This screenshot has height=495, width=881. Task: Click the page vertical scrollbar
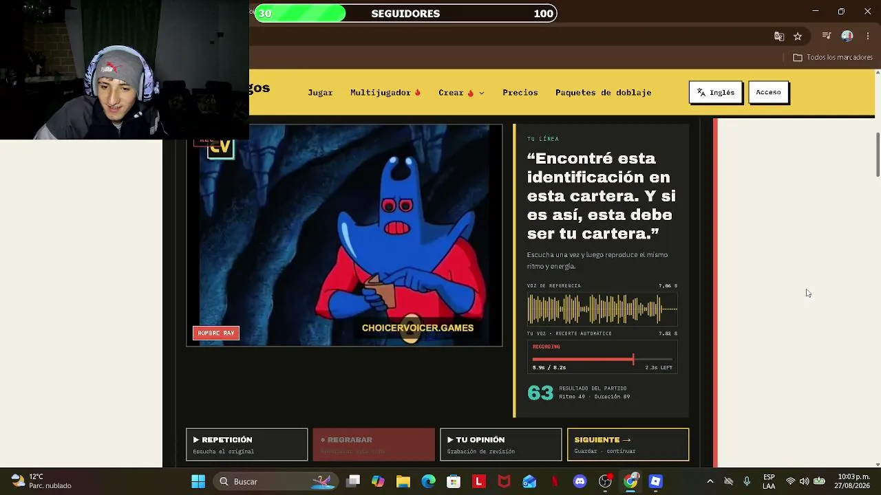(x=878, y=155)
